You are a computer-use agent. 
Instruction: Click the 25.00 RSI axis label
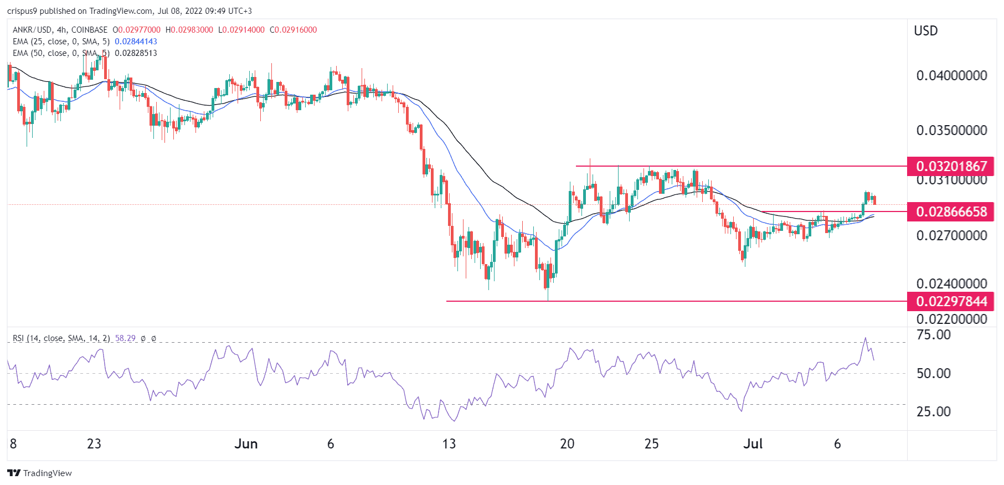point(934,412)
